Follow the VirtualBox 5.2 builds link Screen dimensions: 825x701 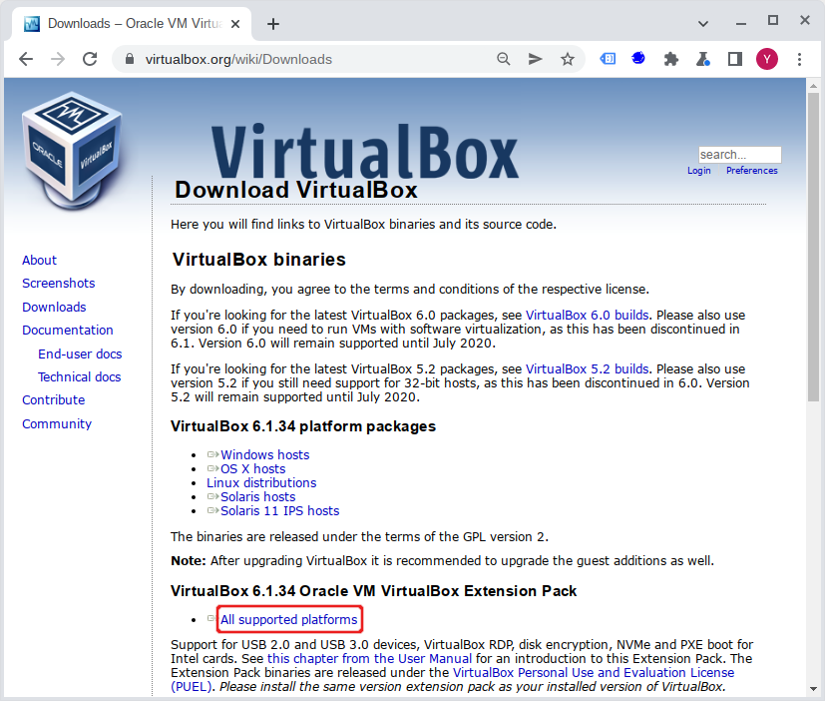pos(588,368)
